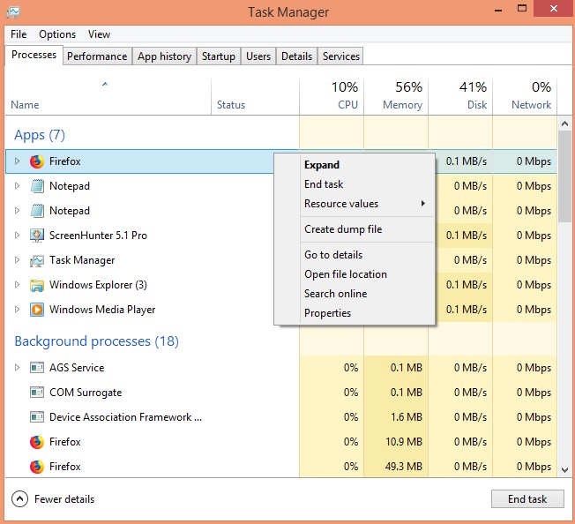Click the COM Surrogate row name

(86, 393)
